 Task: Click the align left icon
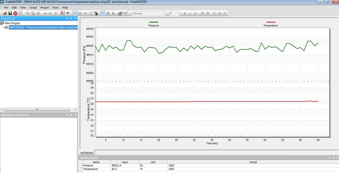point(214,14)
